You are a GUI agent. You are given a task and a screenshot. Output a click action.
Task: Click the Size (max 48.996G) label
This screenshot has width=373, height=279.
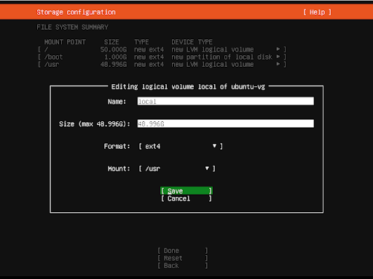[x=95, y=124]
